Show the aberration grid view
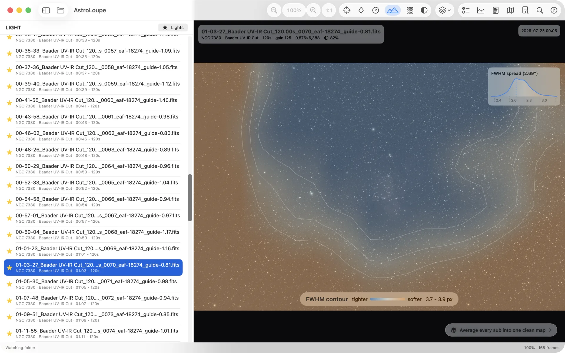This screenshot has height=353, width=565. pos(410,10)
